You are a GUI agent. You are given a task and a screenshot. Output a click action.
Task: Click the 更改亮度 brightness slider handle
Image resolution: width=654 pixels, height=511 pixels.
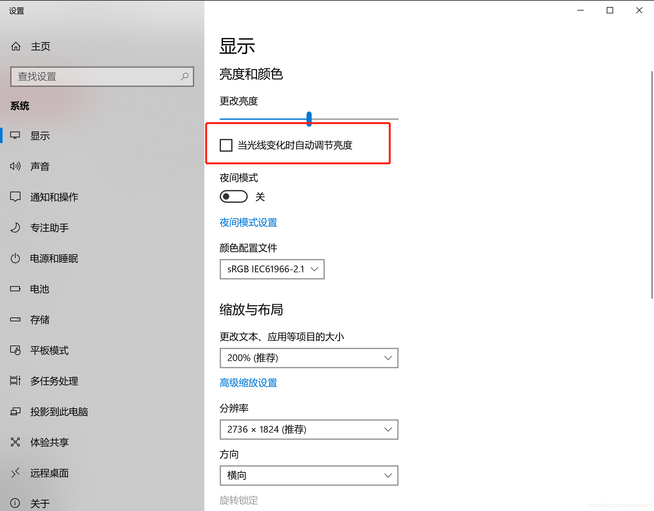(309, 119)
